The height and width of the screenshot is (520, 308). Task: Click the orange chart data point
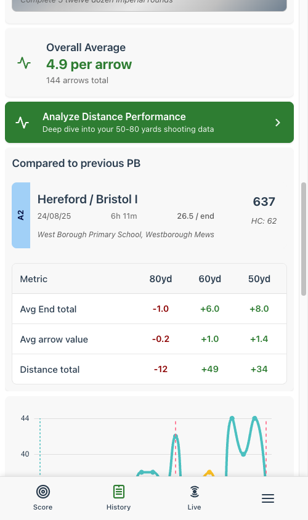pos(209,472)
